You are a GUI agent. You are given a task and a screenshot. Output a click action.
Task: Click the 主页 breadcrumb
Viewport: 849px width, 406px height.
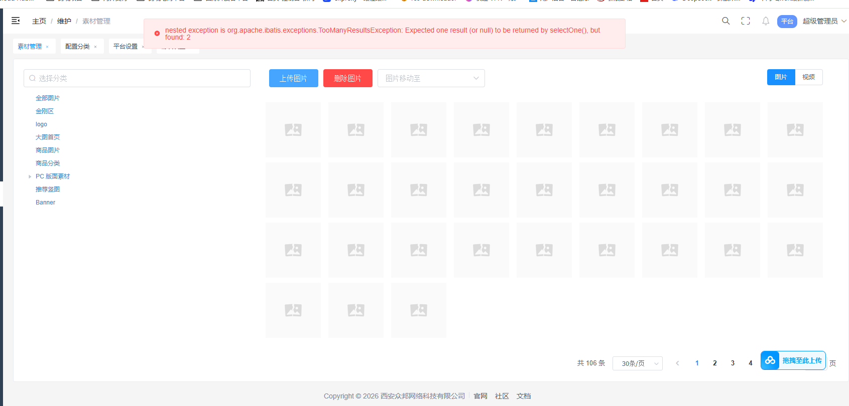tap(39, 21)
